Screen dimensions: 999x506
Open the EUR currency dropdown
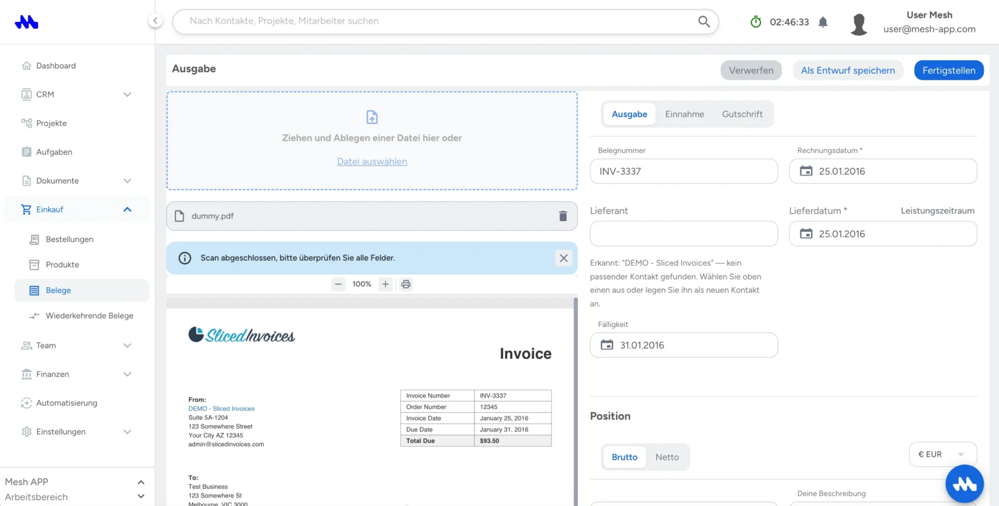[x=943, y=454]
